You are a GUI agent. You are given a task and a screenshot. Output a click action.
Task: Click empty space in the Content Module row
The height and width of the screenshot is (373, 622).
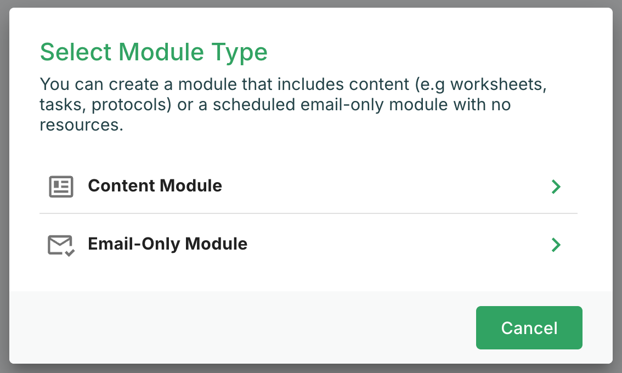[x=384, y=187]
